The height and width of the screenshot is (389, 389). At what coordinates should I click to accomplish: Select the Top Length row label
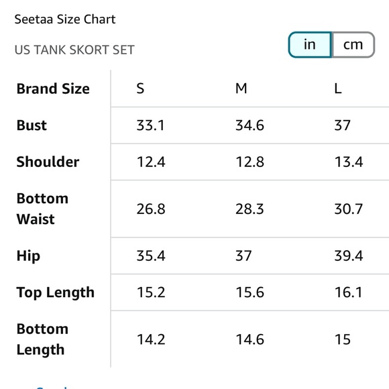coord(55,292)
